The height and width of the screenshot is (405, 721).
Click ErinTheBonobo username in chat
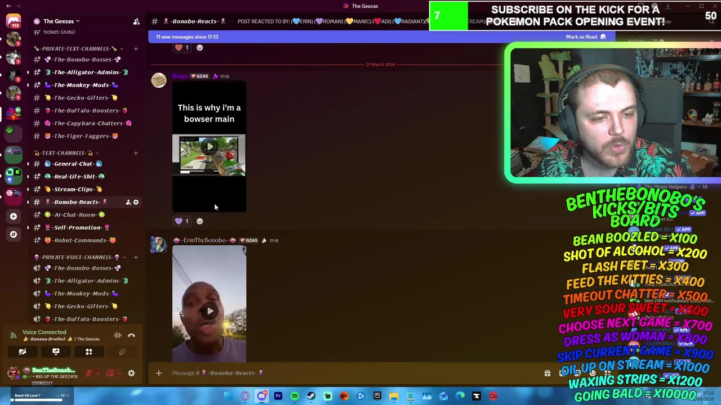[204, 241]
